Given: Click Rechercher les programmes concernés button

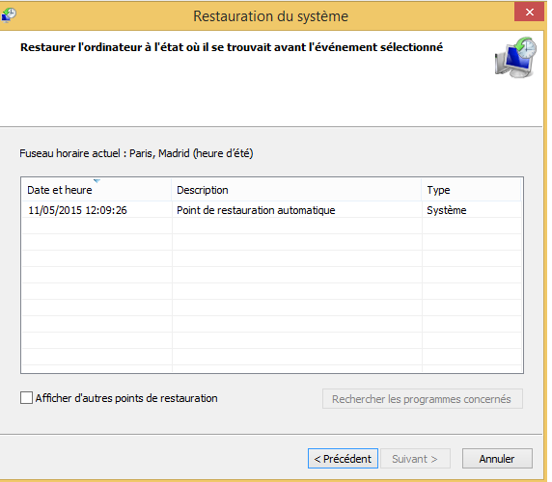Looking at the screenshot, I should pos(422,399).
